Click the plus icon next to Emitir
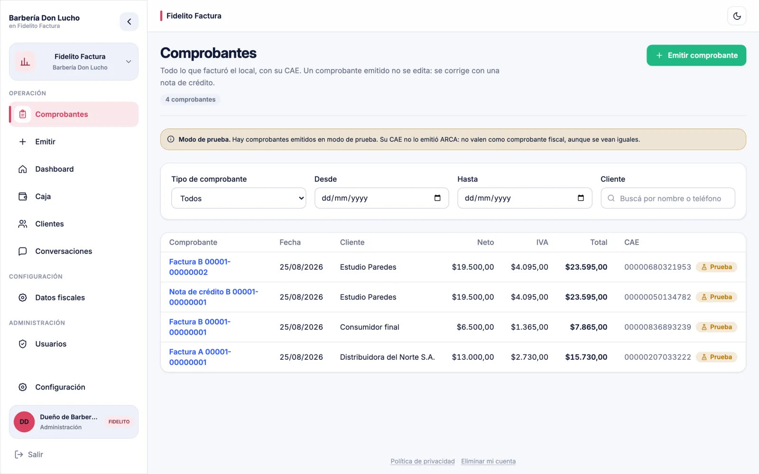 point(23,142)
